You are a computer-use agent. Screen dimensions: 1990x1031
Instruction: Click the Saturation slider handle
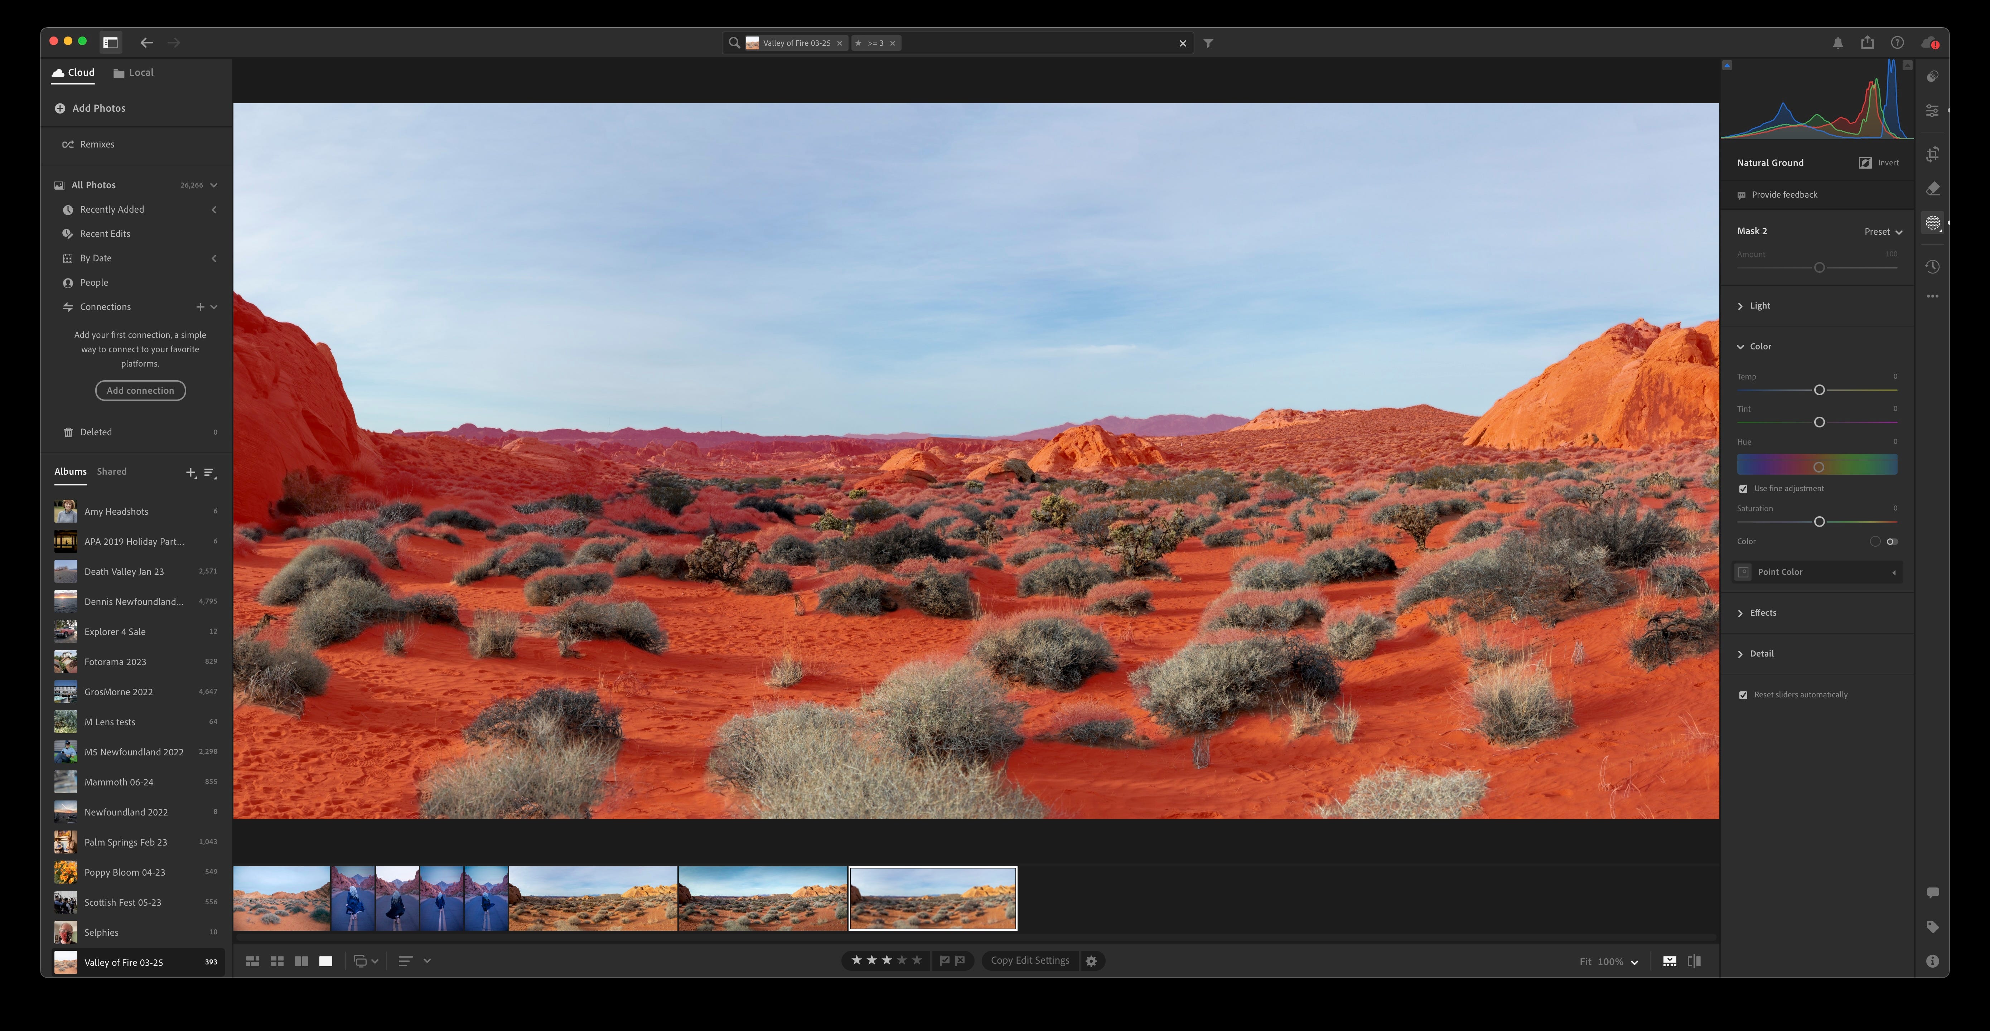[1819, 522]
